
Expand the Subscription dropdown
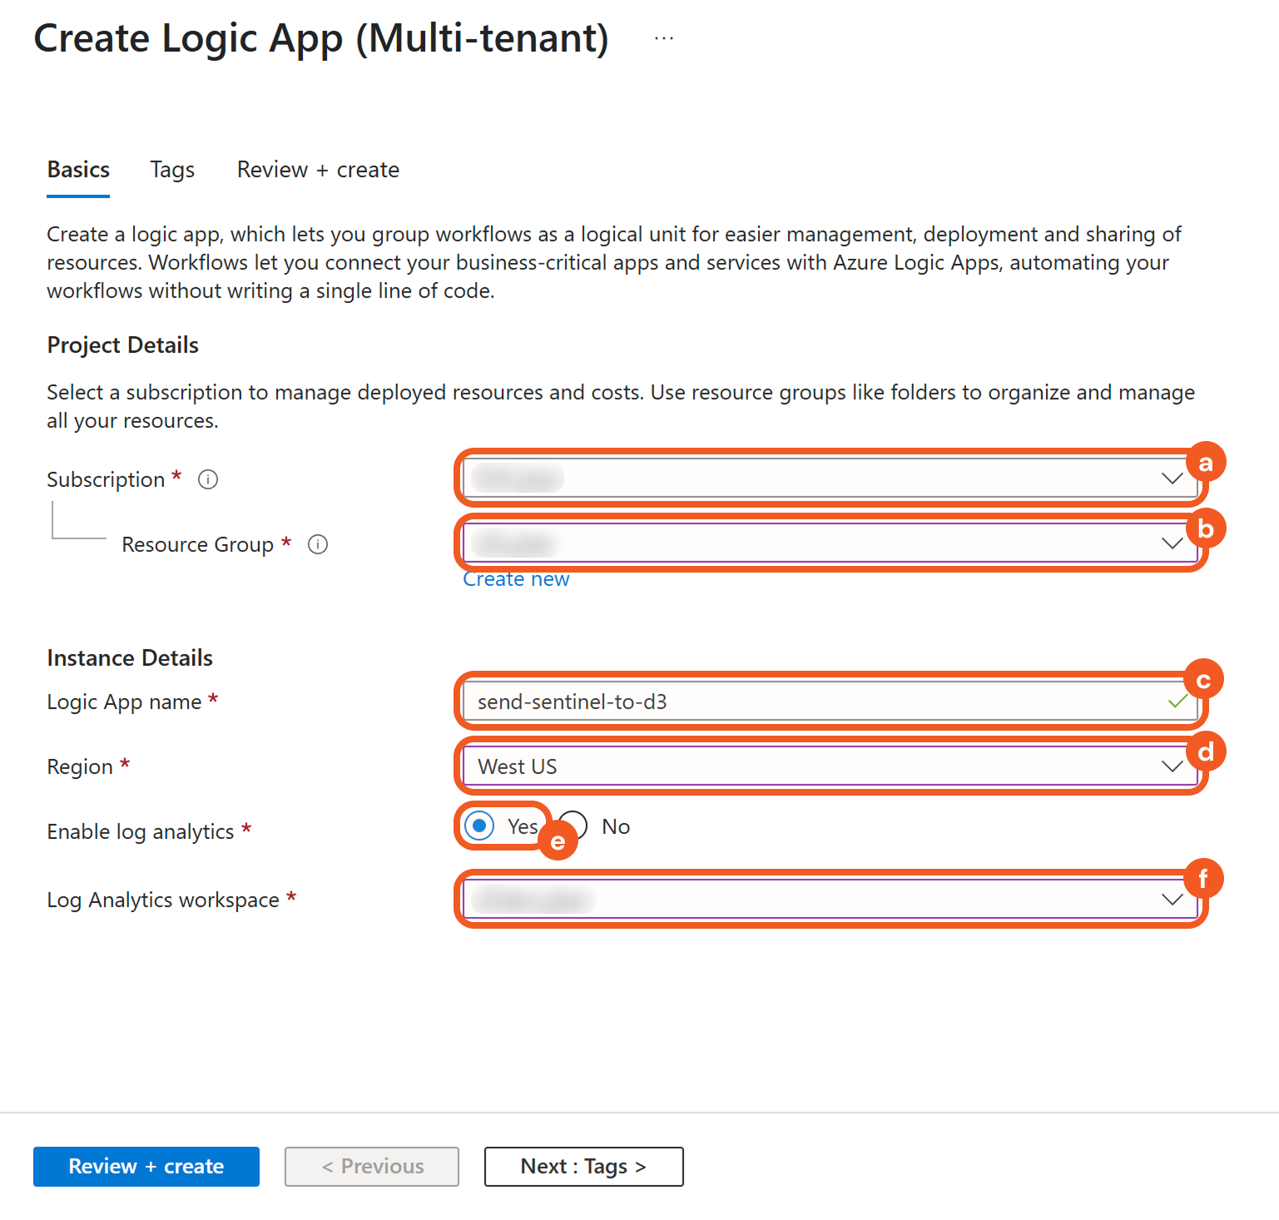[828, 479]
